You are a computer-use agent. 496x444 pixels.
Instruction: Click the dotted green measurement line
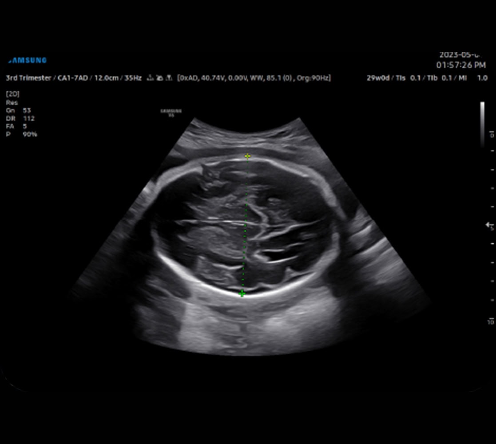(x=245, y=222)
